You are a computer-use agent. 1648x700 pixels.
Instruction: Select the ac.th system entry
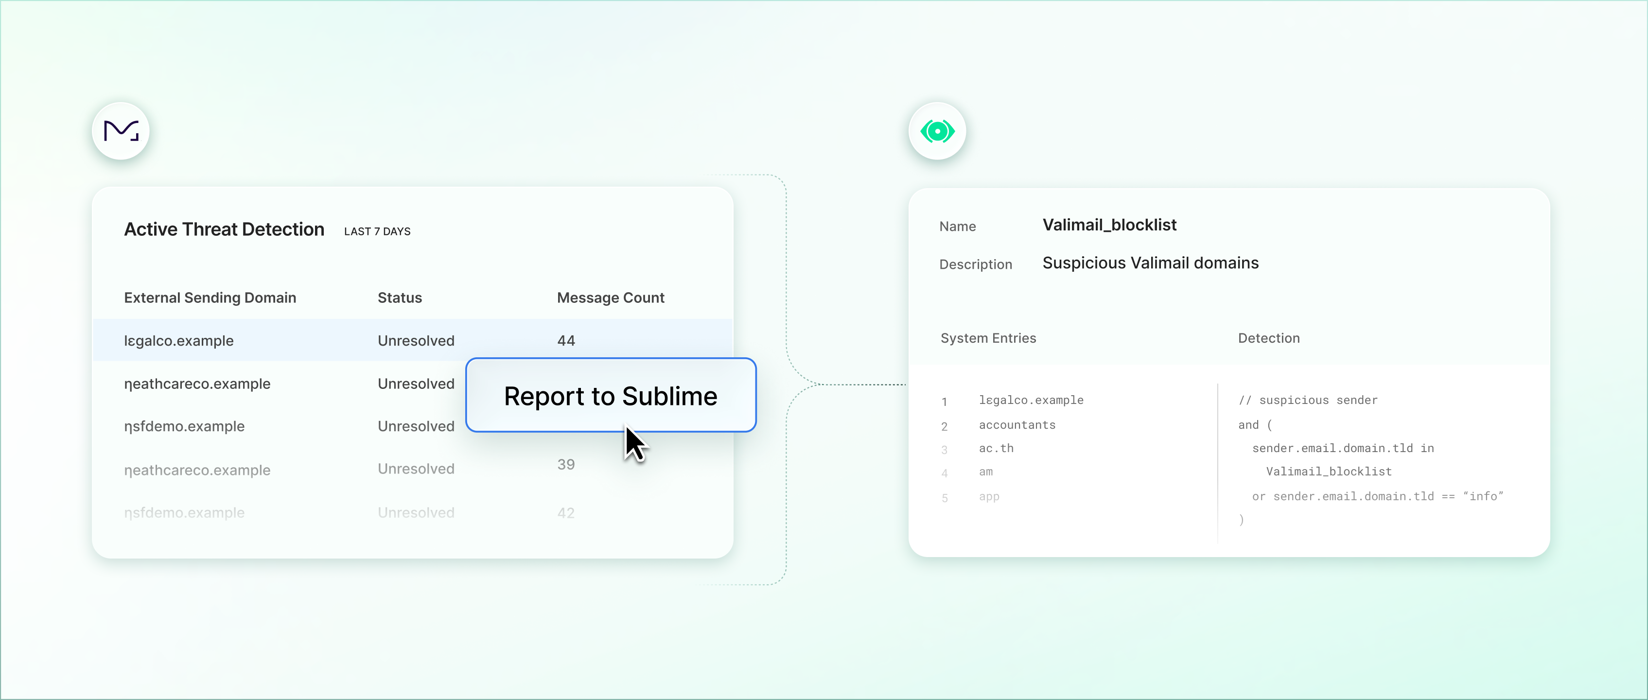coord(996,449)
